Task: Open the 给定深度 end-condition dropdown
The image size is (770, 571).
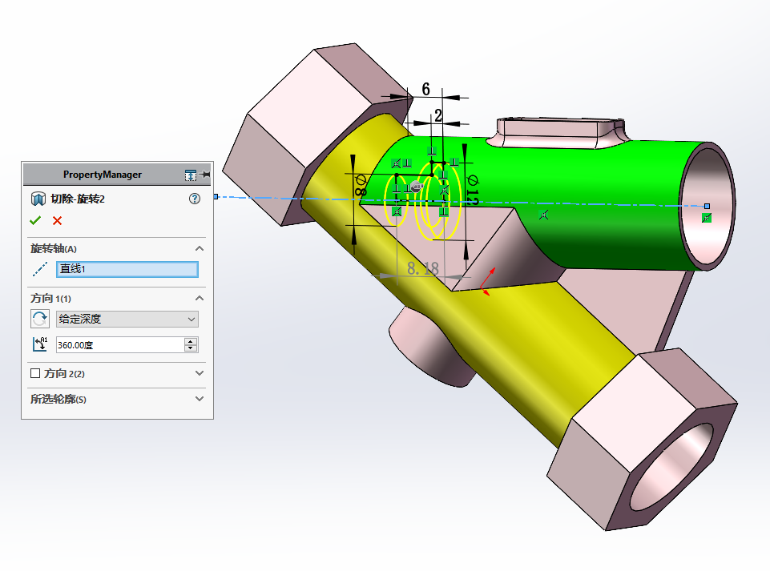Action: tap(191, 318)
